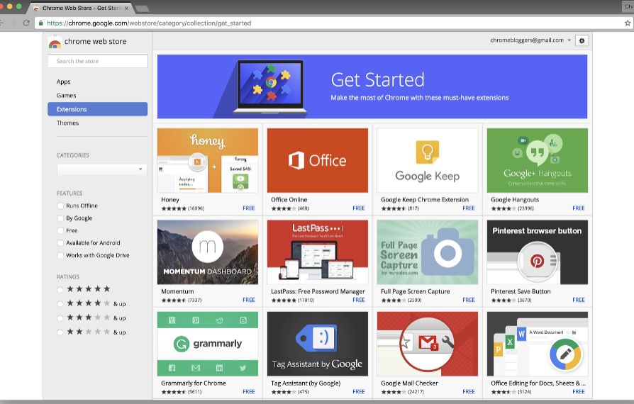Close the Chrome Web Store tab
This screenshot has height=404, width=634.
[126, 8]
